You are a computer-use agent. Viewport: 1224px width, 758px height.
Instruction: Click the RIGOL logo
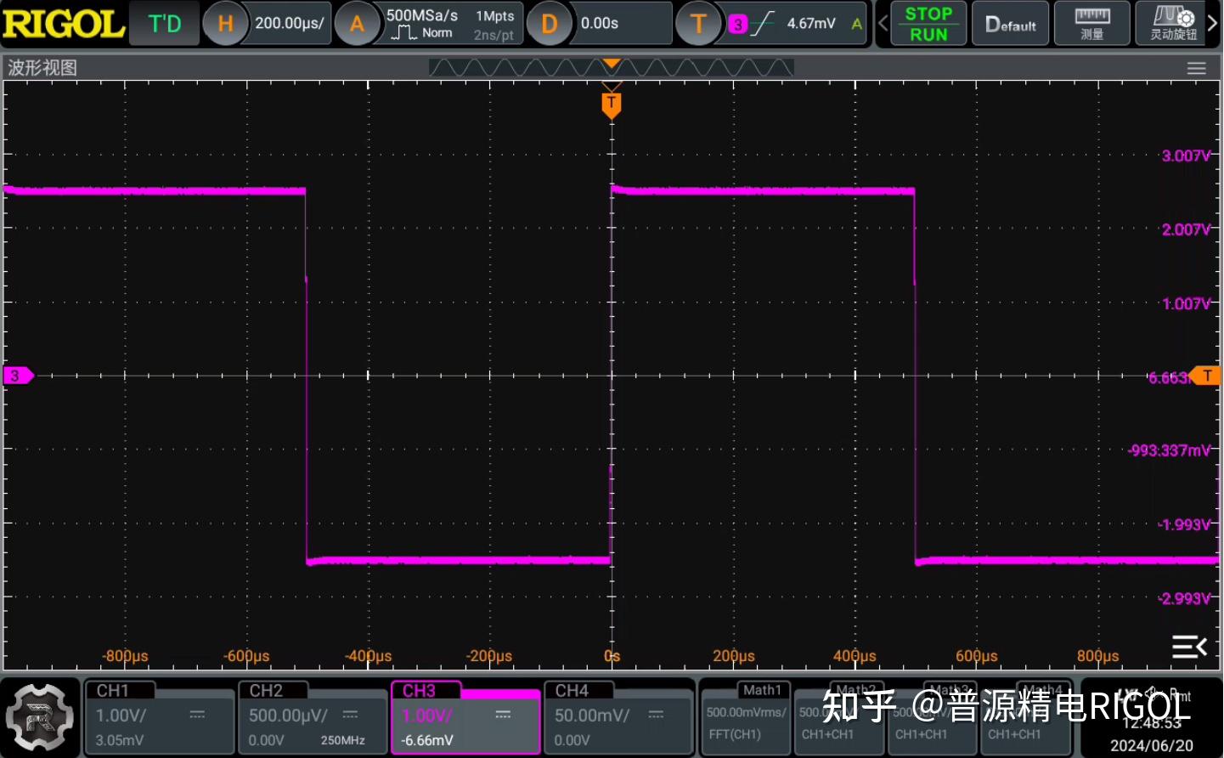64,24
